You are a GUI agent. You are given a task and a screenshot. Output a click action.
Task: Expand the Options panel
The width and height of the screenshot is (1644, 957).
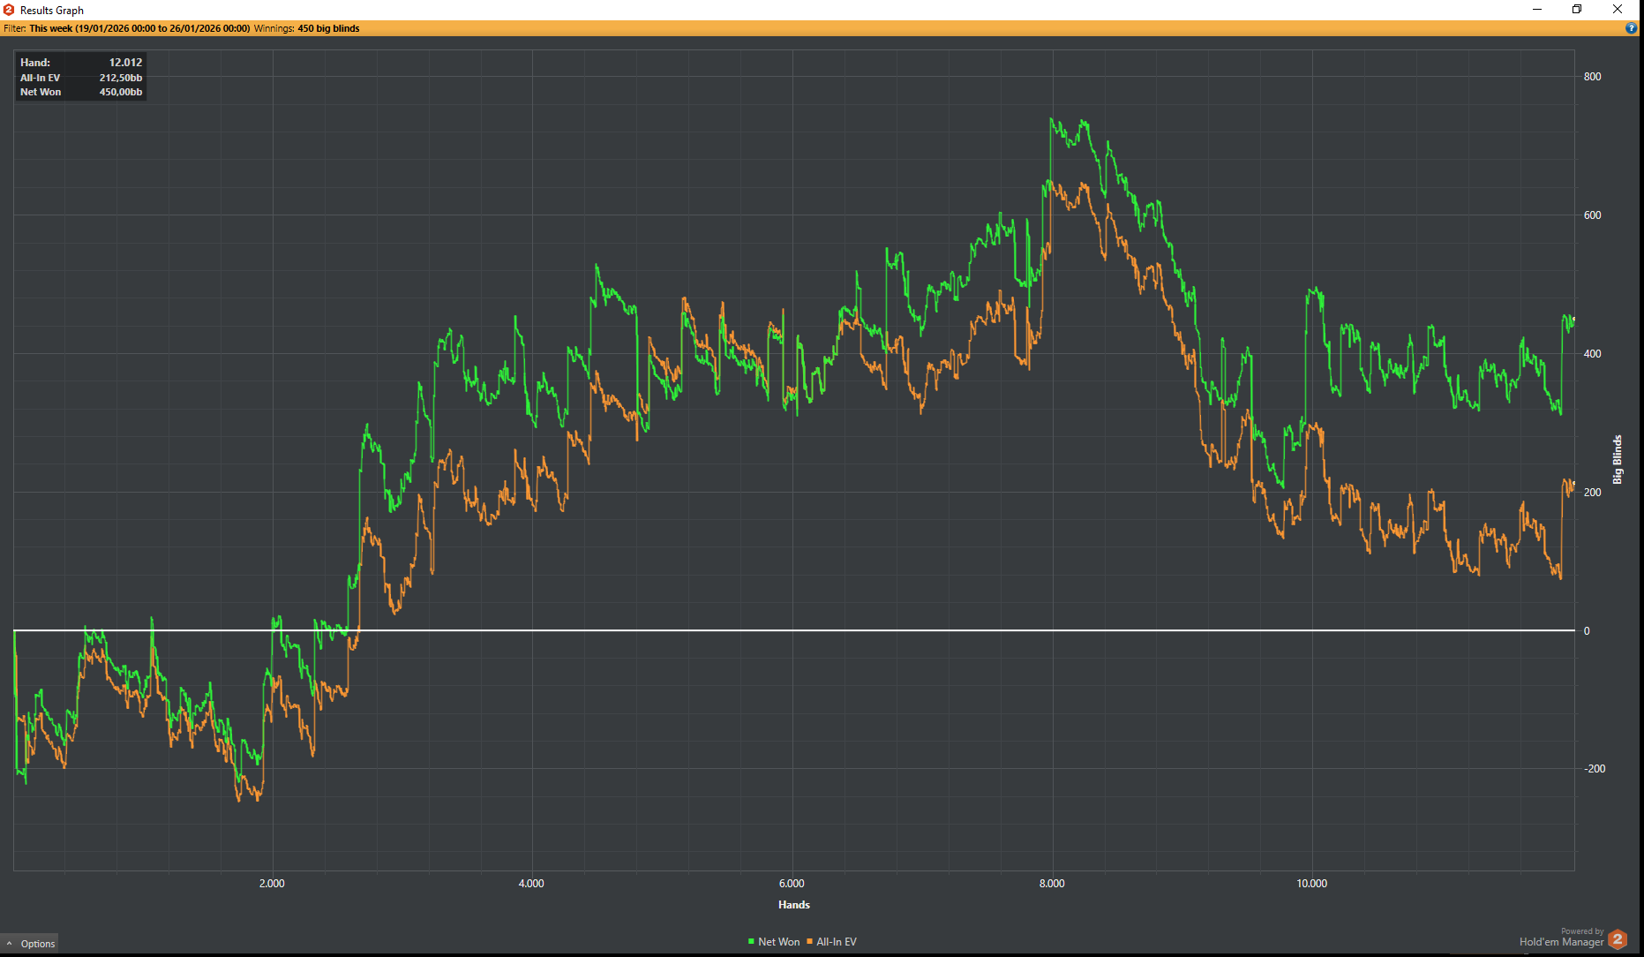(30, 944)
